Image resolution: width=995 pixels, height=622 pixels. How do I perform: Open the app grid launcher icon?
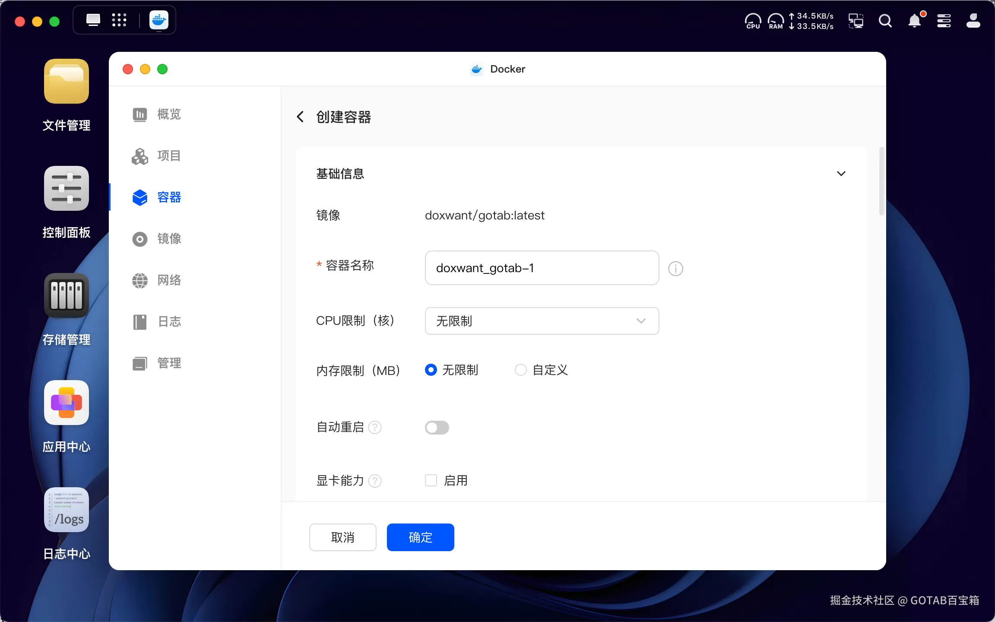point(119,20)
